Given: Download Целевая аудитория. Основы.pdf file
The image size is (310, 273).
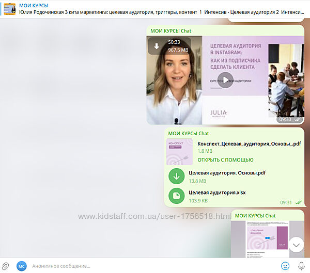Looking at the screenshot, I should (177, 176).
